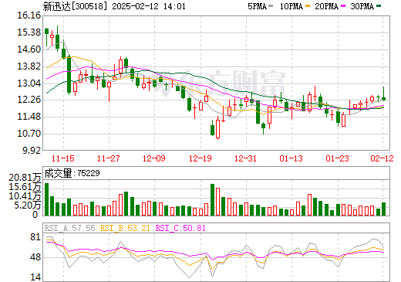Click the RSI 48 level axis label

(35, 257)
